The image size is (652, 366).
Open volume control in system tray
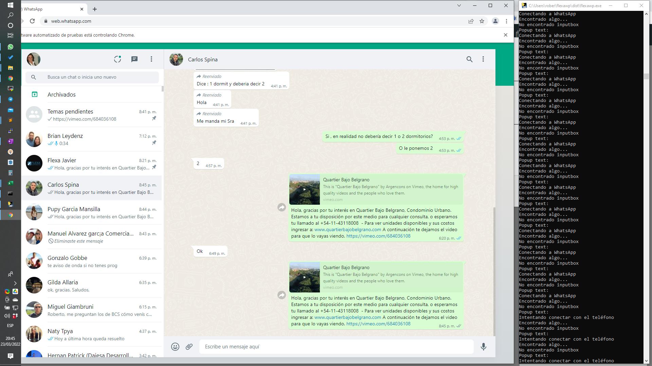click(7, 316)
